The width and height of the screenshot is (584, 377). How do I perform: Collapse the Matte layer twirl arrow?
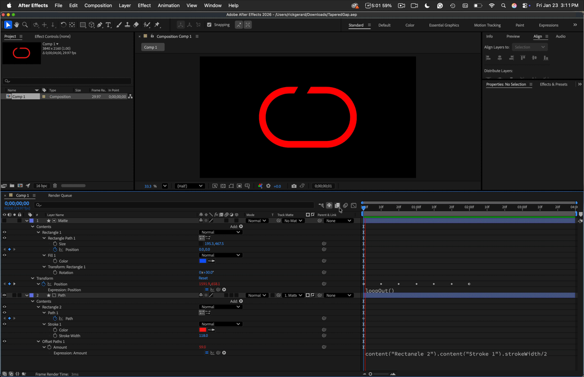pos(27,221)
